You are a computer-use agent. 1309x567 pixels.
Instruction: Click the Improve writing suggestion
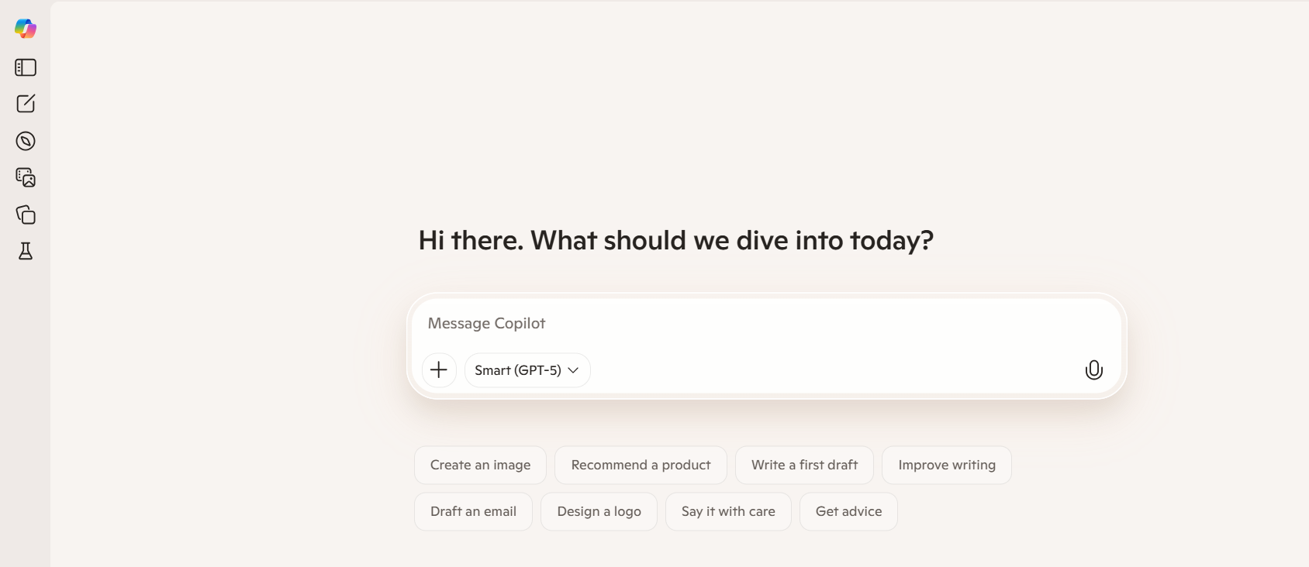click(946, 465)
